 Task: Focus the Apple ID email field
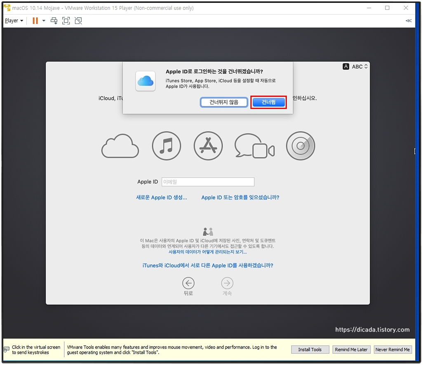pyautogui.click(x=208, y=182)
